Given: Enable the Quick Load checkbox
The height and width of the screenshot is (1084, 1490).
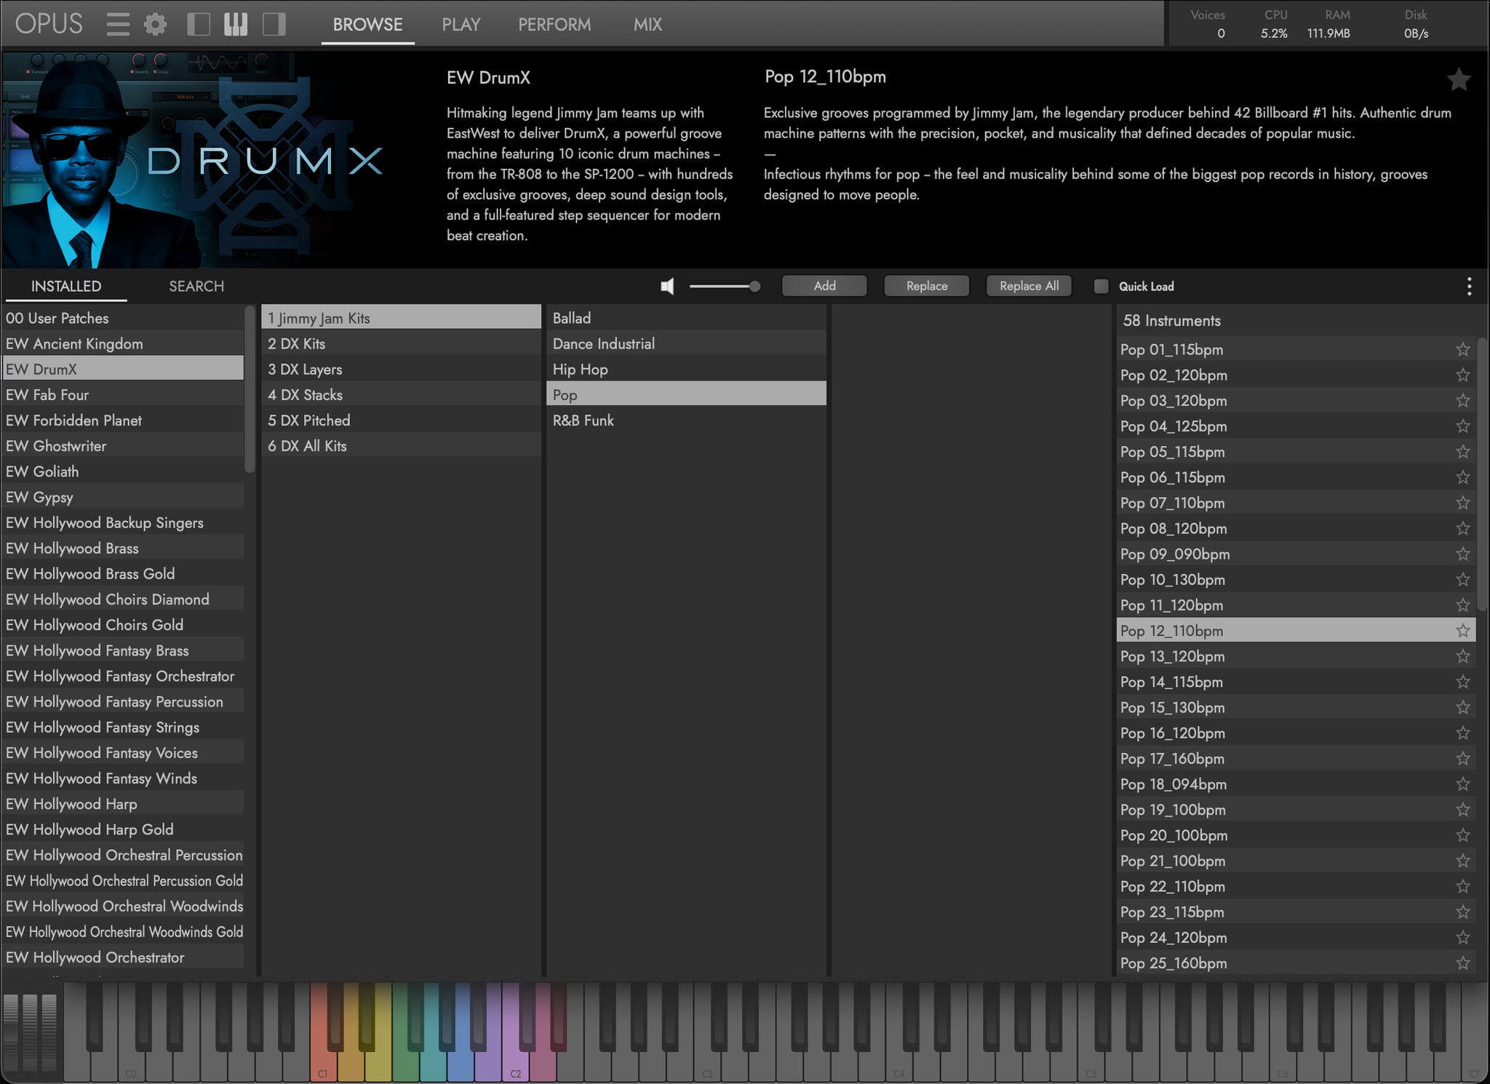Looking at the screenshot, I should pos(1101,287).
